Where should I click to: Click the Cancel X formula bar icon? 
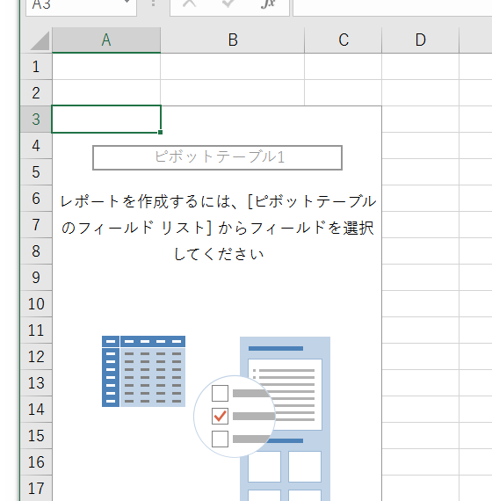[x=189, y=4]
